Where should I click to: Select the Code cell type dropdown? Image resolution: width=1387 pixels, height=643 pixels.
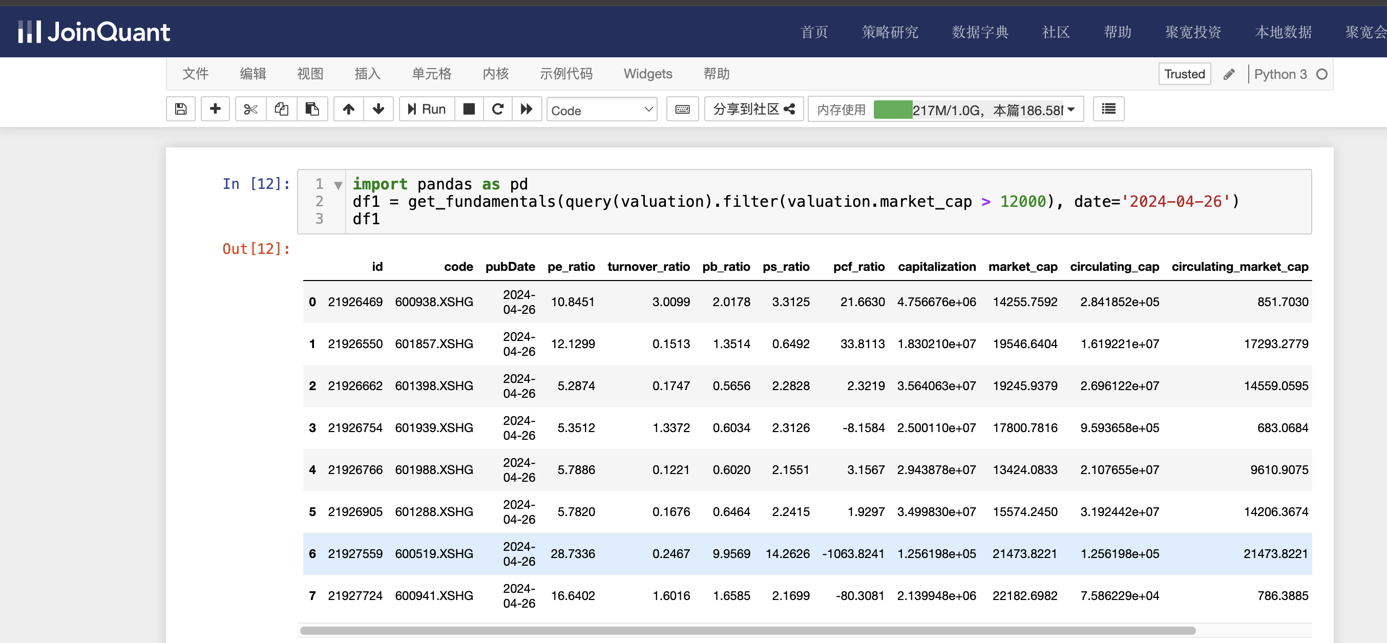pyautogui.click(x=601, y=110)
